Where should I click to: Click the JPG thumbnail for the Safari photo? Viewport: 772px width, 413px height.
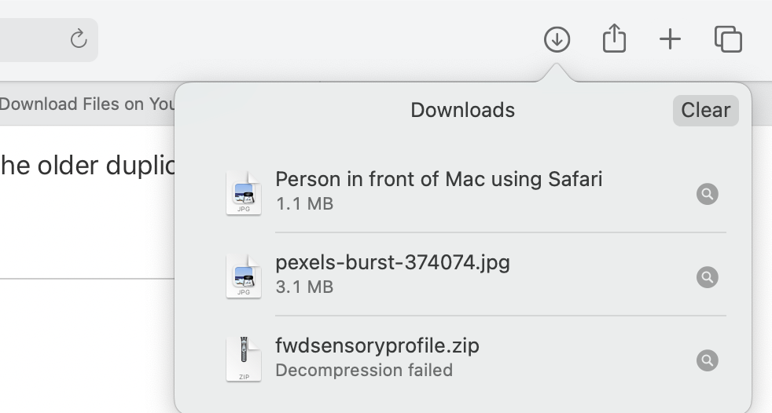(x=244, y=193)
